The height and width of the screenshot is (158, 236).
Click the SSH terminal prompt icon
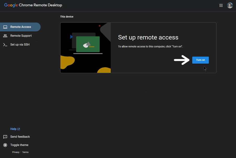click(x=5, y=45)
